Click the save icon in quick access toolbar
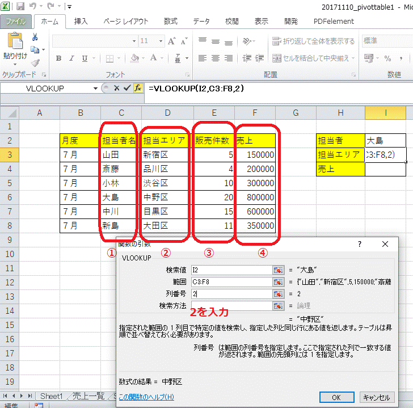This screenshot has width=413, height=408. pos(20,7)
